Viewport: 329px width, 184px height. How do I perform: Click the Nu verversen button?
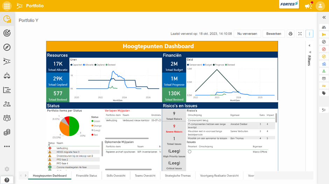(247, 34)
